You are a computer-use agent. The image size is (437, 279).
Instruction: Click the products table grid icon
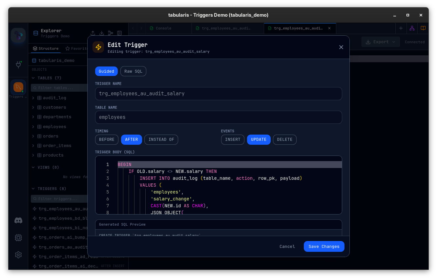(39, 155)
